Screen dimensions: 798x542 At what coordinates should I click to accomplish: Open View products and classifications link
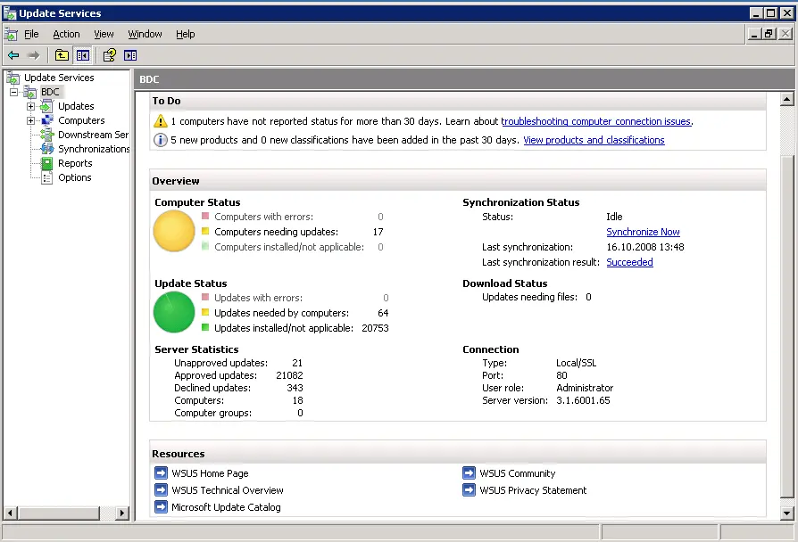click(x=594, y=140)
